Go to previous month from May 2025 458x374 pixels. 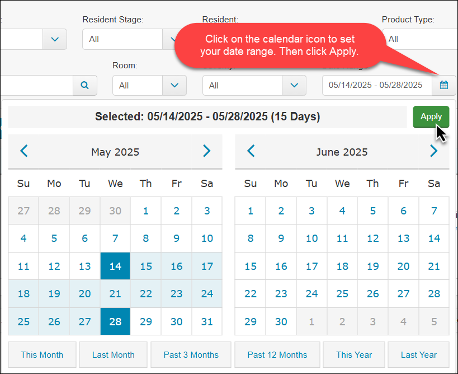click(24, 151)
